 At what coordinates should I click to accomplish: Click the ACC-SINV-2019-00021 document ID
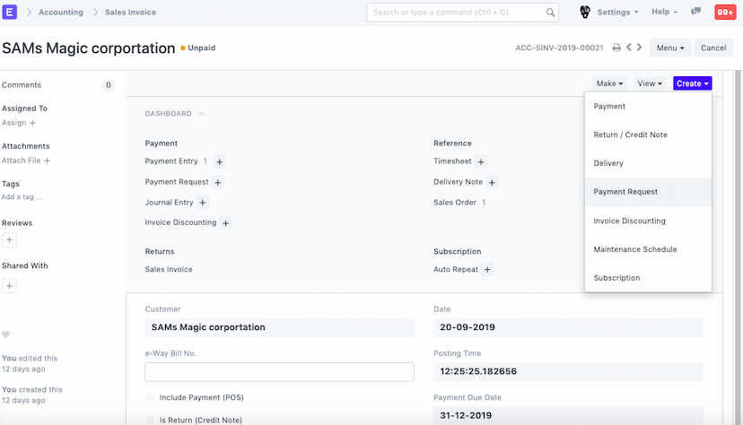(x=559, y=48)
